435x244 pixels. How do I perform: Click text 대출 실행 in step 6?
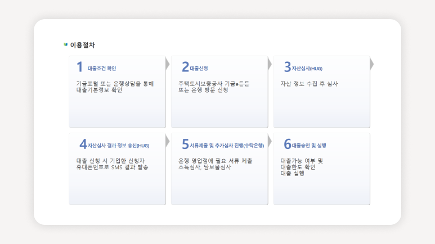click(292, 173)
